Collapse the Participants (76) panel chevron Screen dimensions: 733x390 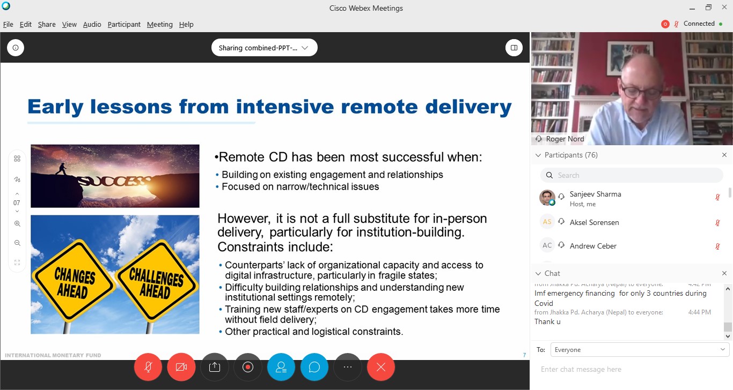(538, 155)
